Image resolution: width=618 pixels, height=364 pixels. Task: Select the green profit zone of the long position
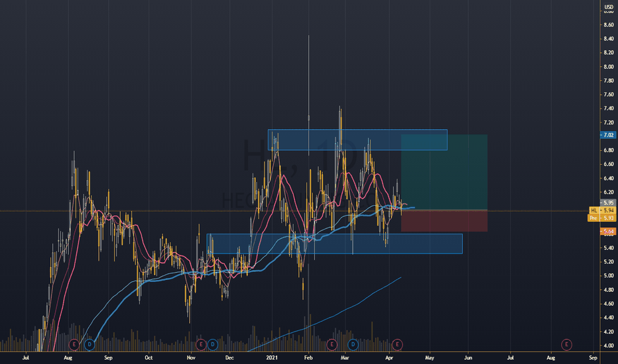coord(444,172)
